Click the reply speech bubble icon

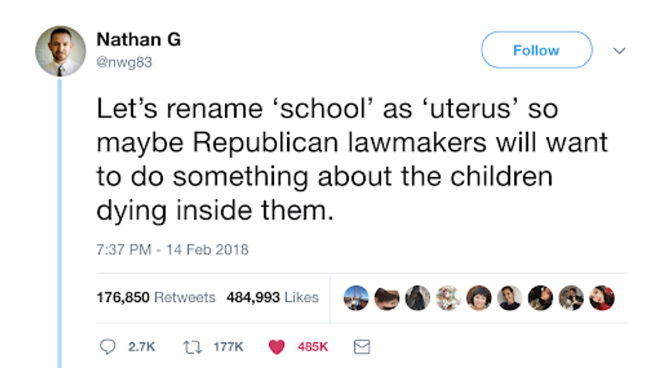click(x=107, y=347)
